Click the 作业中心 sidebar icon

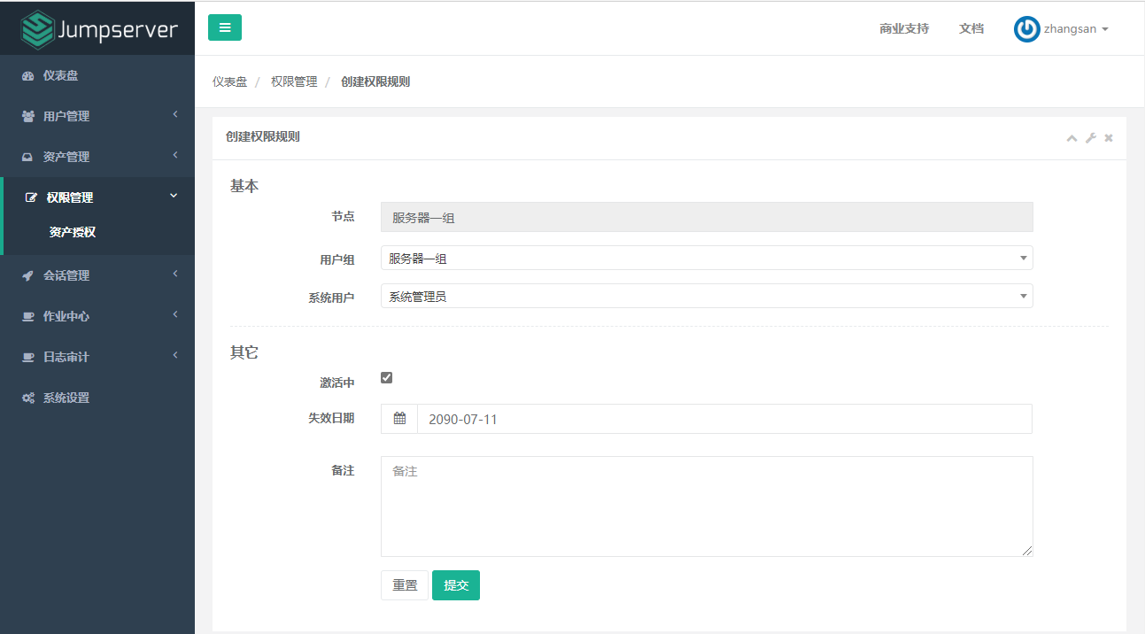point(58,316)
